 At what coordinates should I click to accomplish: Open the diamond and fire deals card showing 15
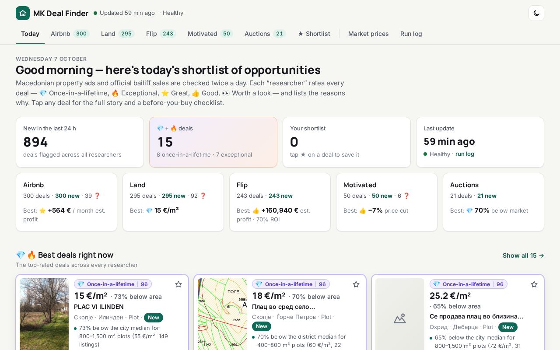(213, 142)
